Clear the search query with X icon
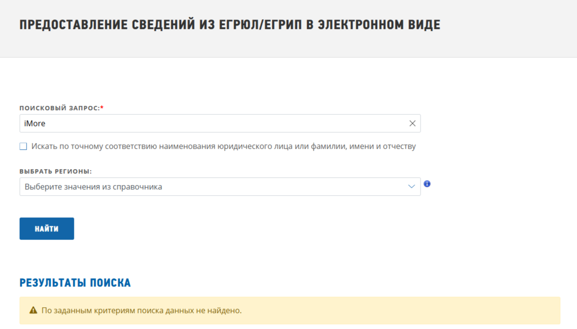 point(412,123)
